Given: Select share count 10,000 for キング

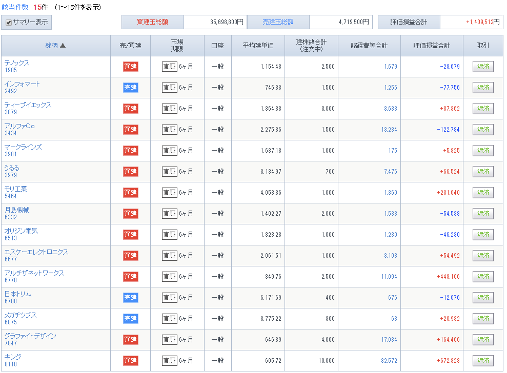Looking at the screenshot, I should [x=327, y=361].
